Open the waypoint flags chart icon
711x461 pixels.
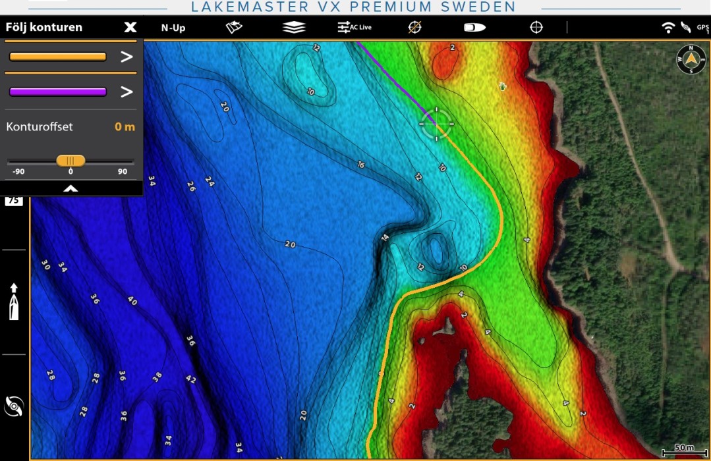click(x=234, y=28)
